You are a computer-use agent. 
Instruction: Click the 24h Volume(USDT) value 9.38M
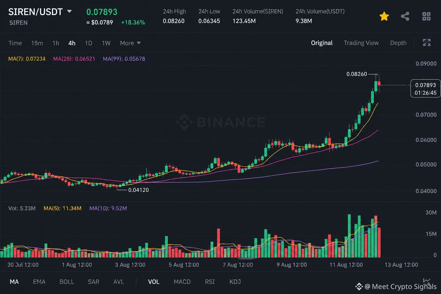pos(304,21)
